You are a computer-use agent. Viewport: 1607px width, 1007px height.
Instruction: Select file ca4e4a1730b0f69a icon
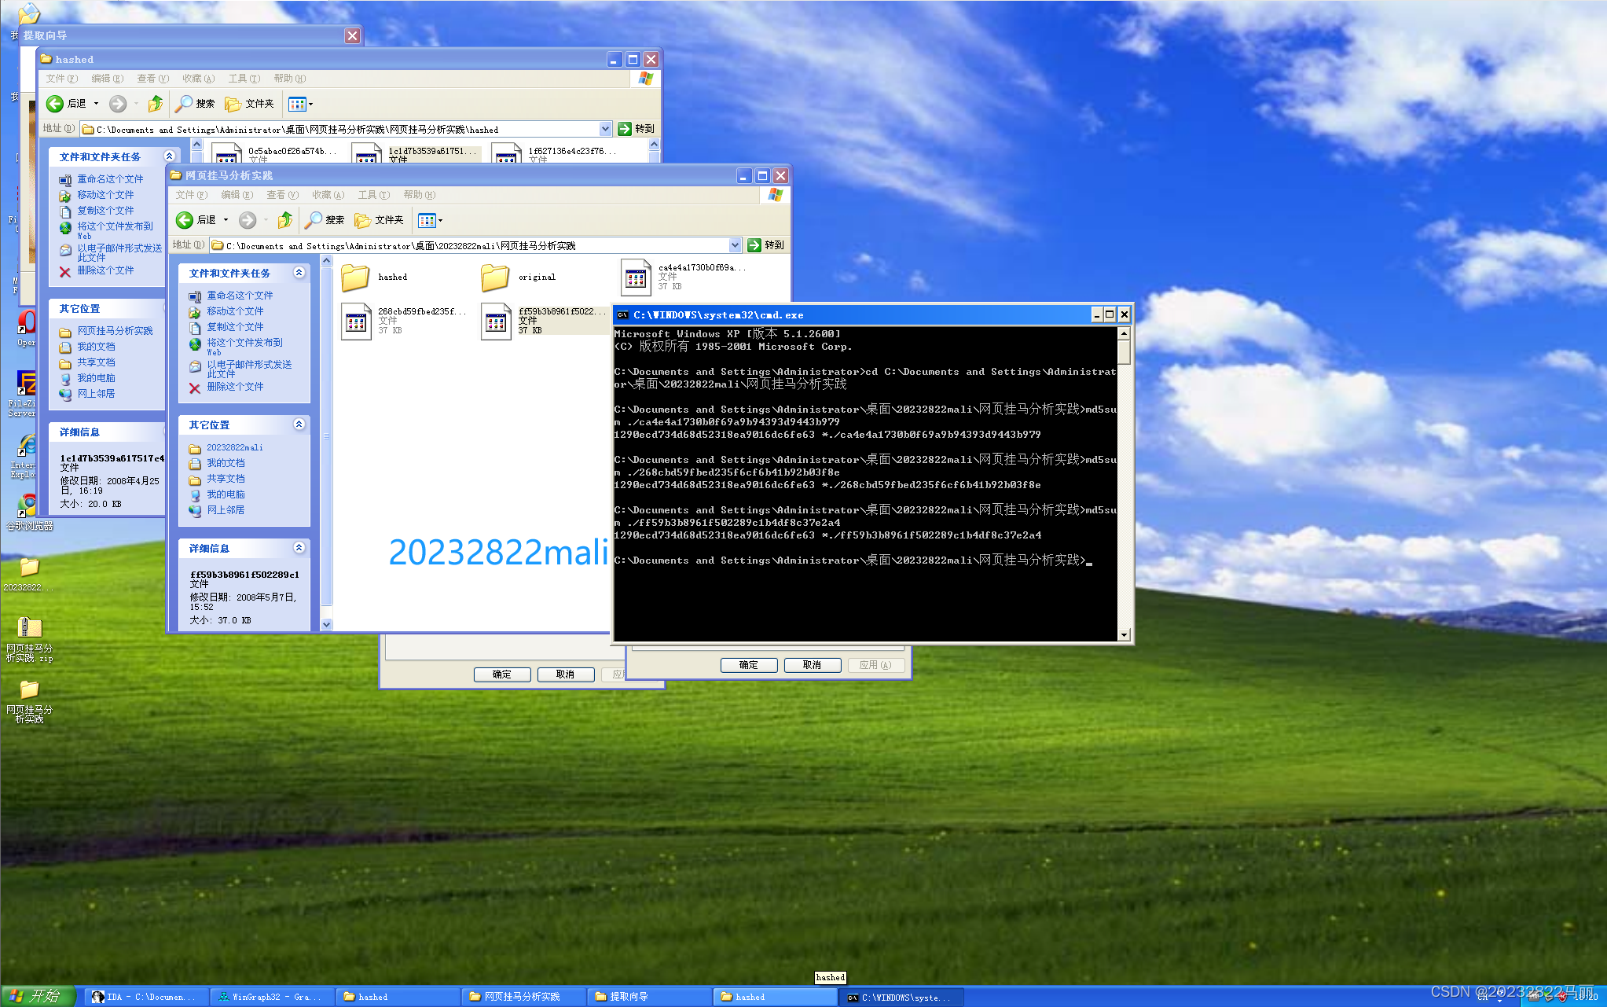[636, 277]
